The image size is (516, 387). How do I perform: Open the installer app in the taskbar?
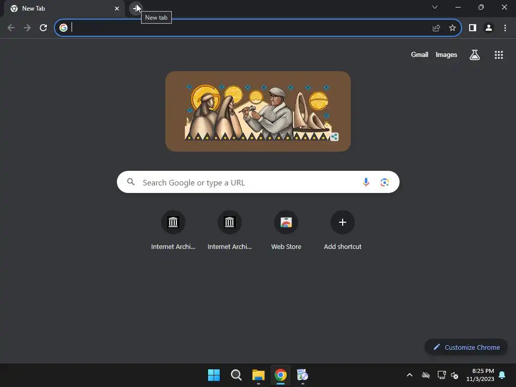pyautogui.click(x=302, y=375)
